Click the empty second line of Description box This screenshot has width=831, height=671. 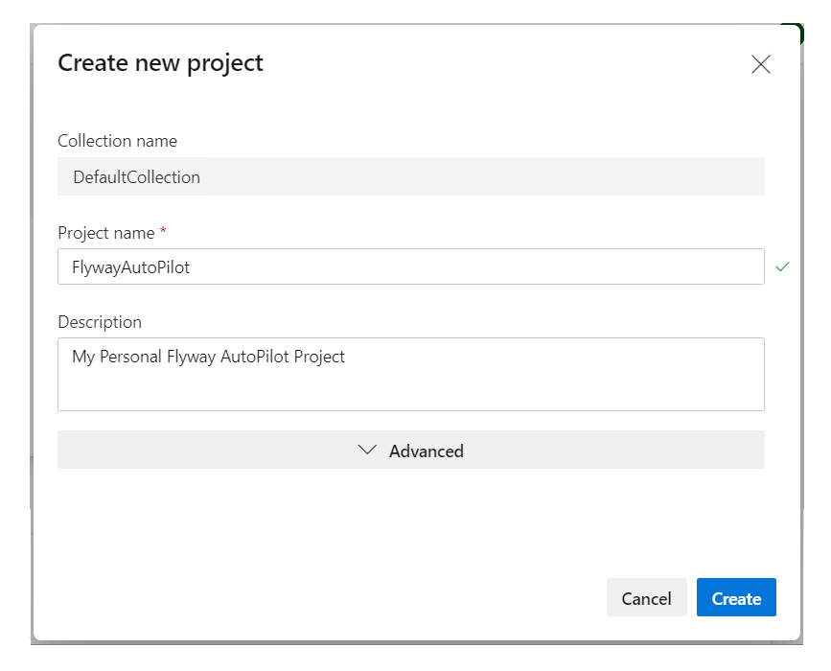pos(288,389)
